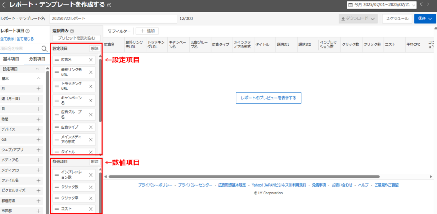
Task: Add デバイス item with plus icon
Action: click(38, 129)
